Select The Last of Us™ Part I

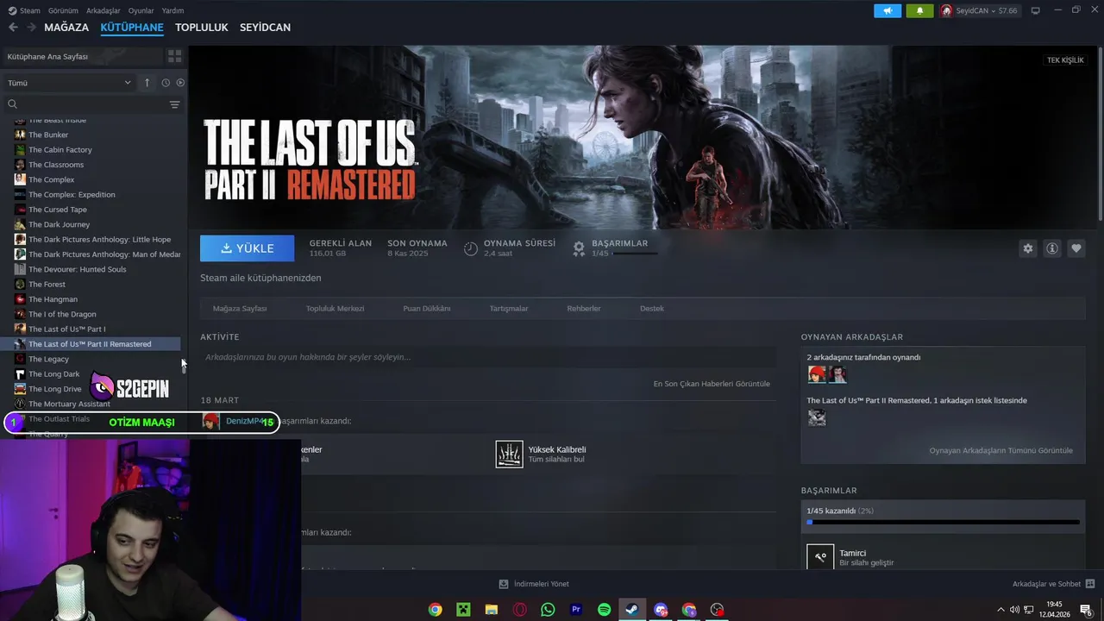[x=66, y=329]
